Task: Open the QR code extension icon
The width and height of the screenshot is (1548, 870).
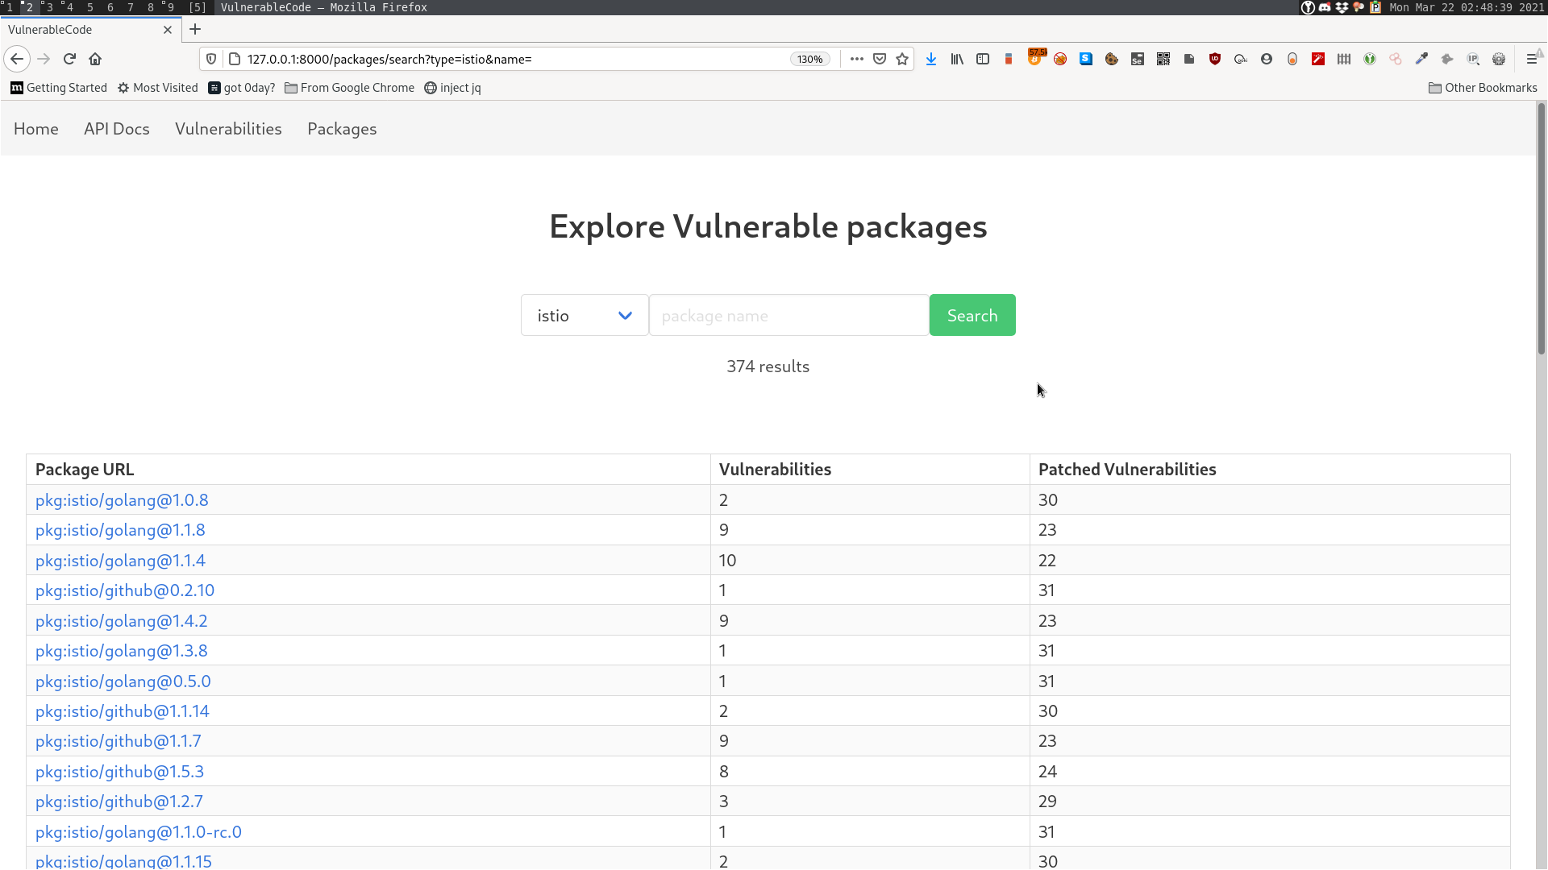Action: pyautogui.click(x=1163, y=59)
